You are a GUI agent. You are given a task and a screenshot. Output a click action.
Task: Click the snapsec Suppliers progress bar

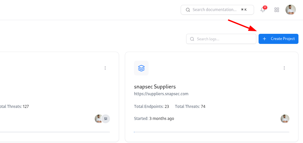click(x=212, y=132)
